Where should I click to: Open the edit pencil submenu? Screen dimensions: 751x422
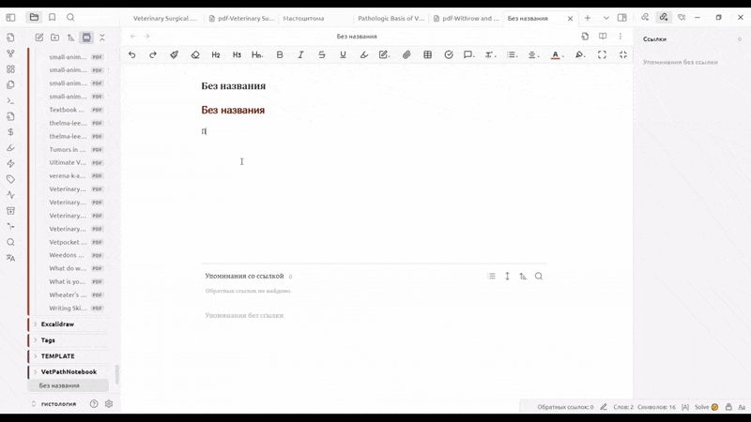tap(385, 55)
